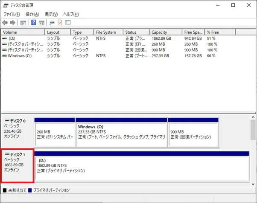Minimize the Disk Management window
This screenshot has width=257, height=203.
pos(218,5)
